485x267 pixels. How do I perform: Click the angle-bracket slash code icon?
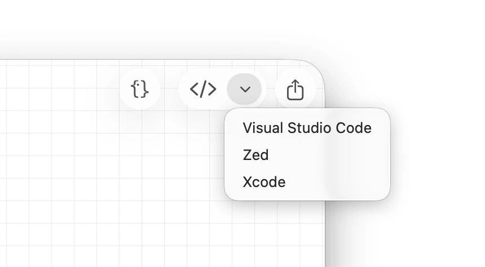(203, 89)
